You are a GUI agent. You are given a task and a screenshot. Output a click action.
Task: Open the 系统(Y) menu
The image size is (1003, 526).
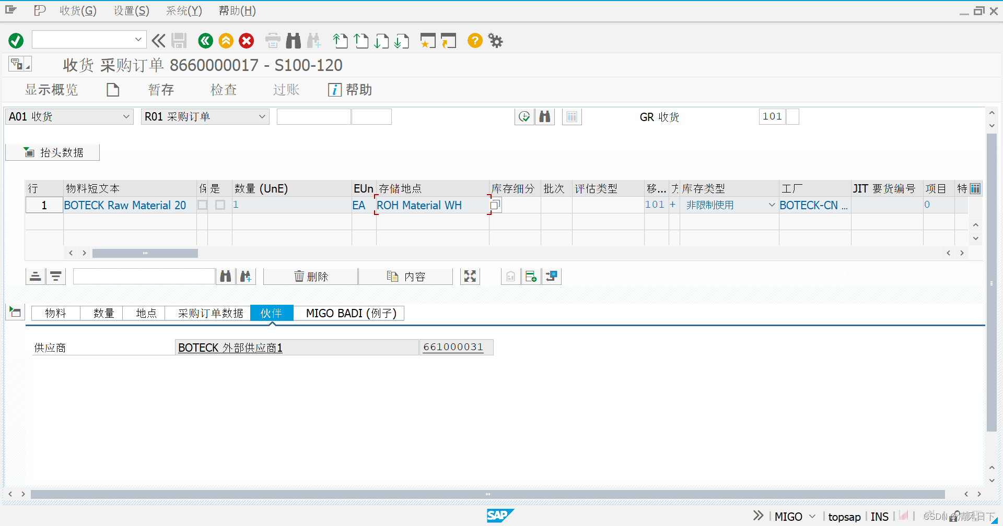(x=184, y=10)
